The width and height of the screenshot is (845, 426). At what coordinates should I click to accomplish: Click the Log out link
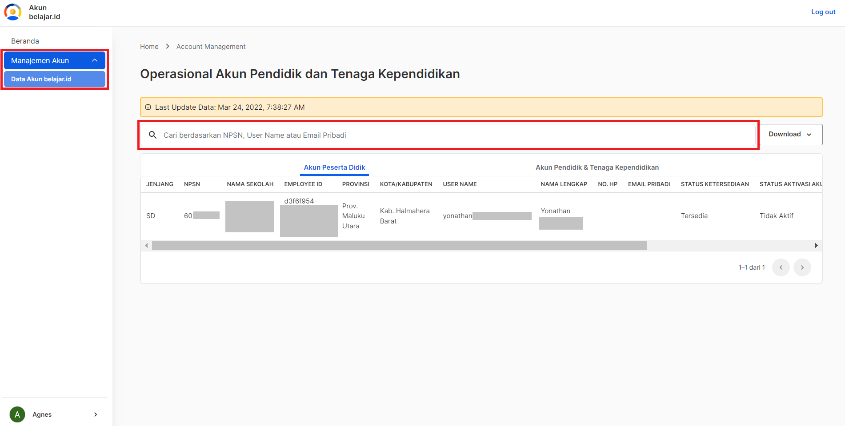point(823,12)
